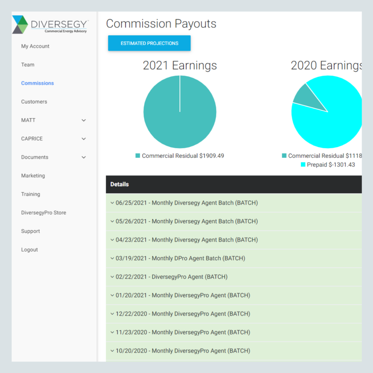Expand the MATT menu chevron
The width and height of the screenshot is (373, 373).
coord(84,120)
